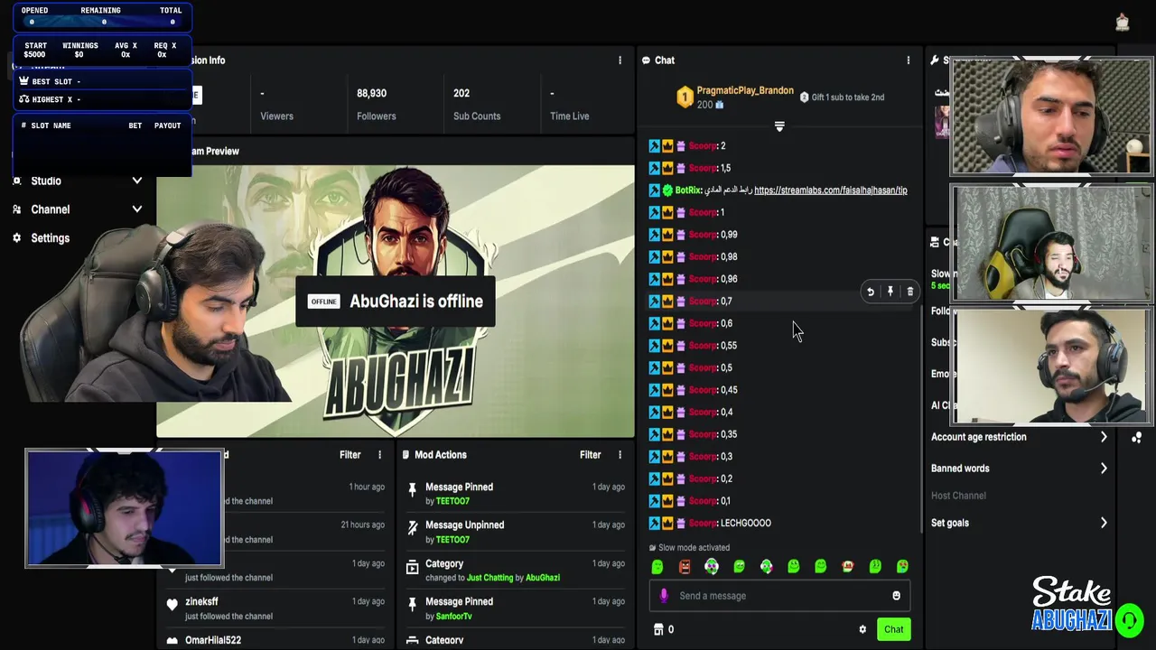Click gift badge on 'Scoorp: 1' message
The image size is (1156, 650).
point(682,212)
